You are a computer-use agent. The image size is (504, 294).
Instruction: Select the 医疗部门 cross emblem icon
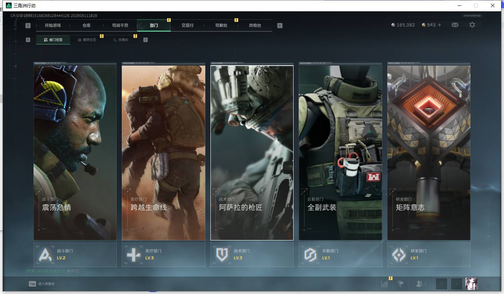133,255
